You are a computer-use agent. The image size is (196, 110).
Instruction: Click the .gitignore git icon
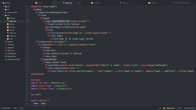(x=6, y=48)
